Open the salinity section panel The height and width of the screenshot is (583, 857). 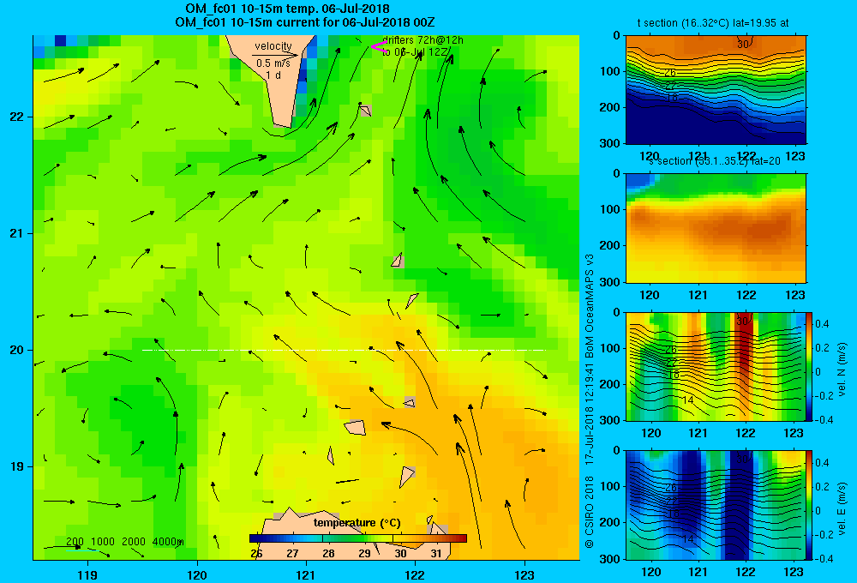click(716, 228)
